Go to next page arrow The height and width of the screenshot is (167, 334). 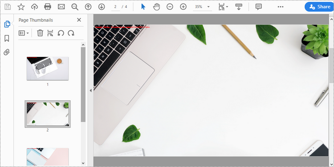[102, 7]
